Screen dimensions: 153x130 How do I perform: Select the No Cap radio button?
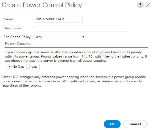point(10,67)
